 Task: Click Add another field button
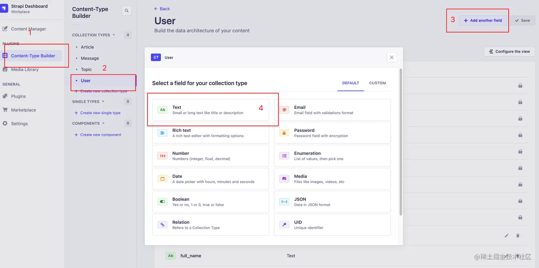tap(483, 20)
